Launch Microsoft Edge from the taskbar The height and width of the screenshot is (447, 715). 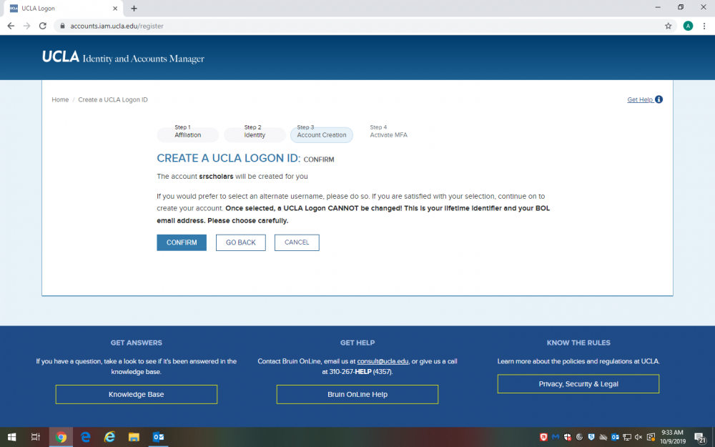coord(85,437)
